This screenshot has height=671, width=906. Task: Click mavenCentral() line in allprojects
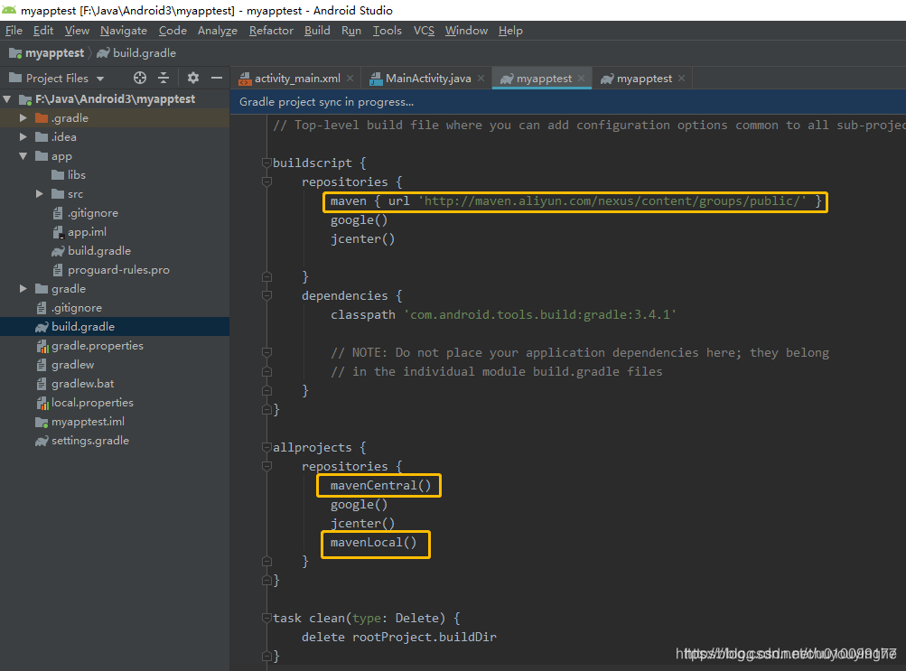tap(380, 486)
